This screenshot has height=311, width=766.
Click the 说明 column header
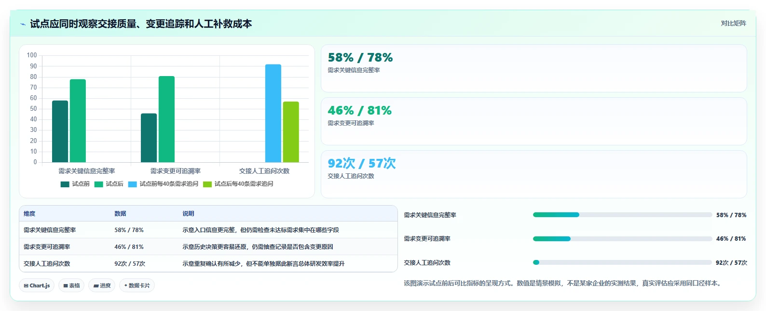click(x=188, y=214)
